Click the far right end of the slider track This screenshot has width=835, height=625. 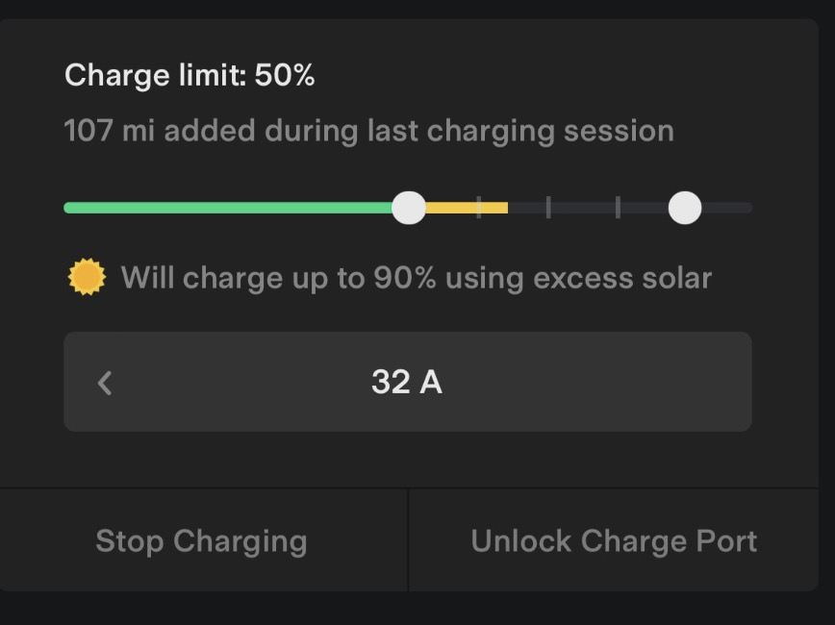746,207
